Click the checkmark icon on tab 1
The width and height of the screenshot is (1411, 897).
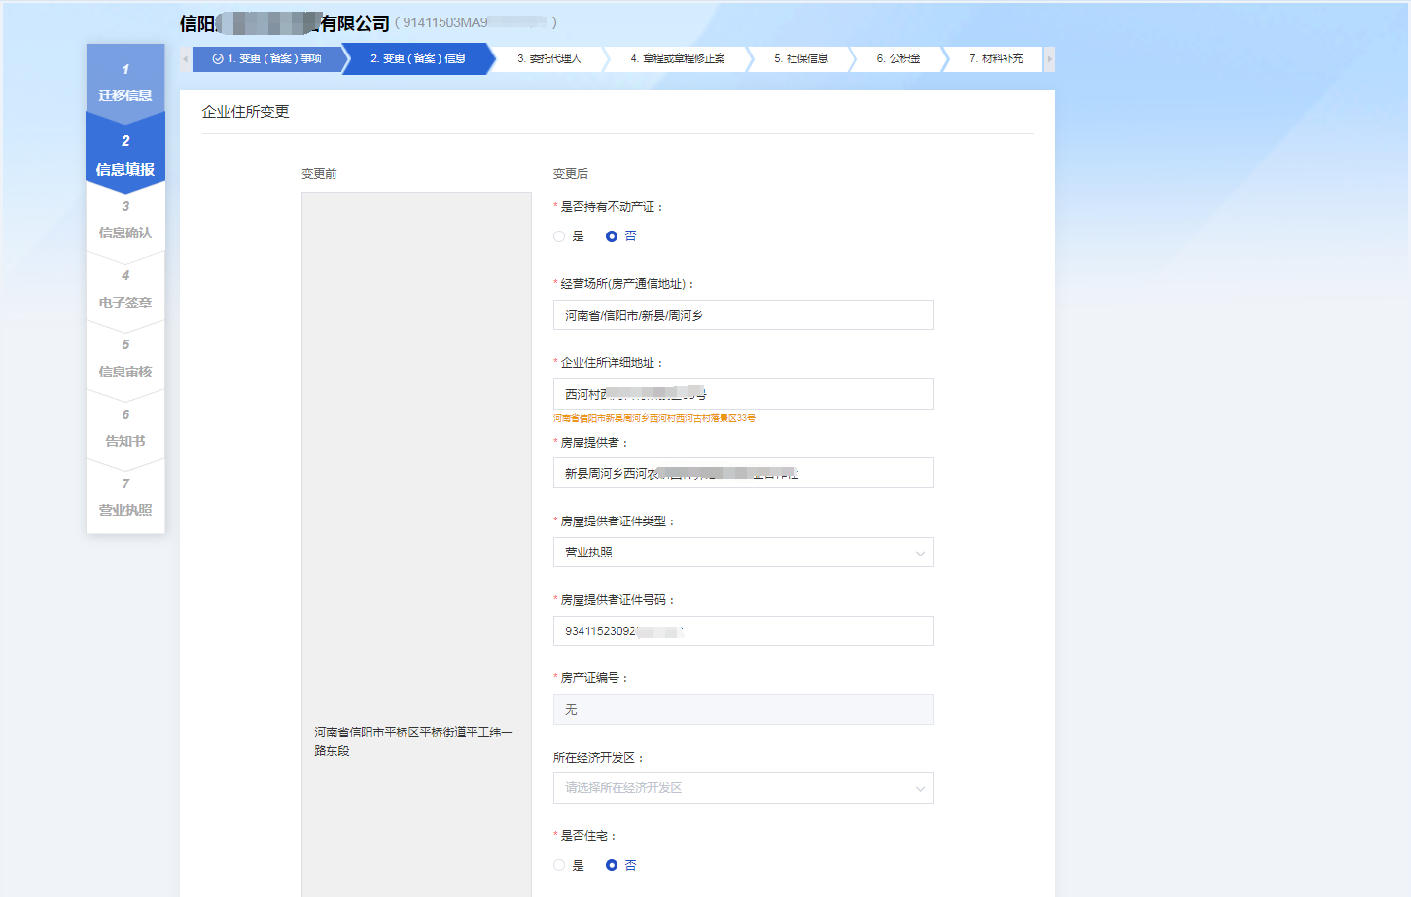(x=218, y=59)
